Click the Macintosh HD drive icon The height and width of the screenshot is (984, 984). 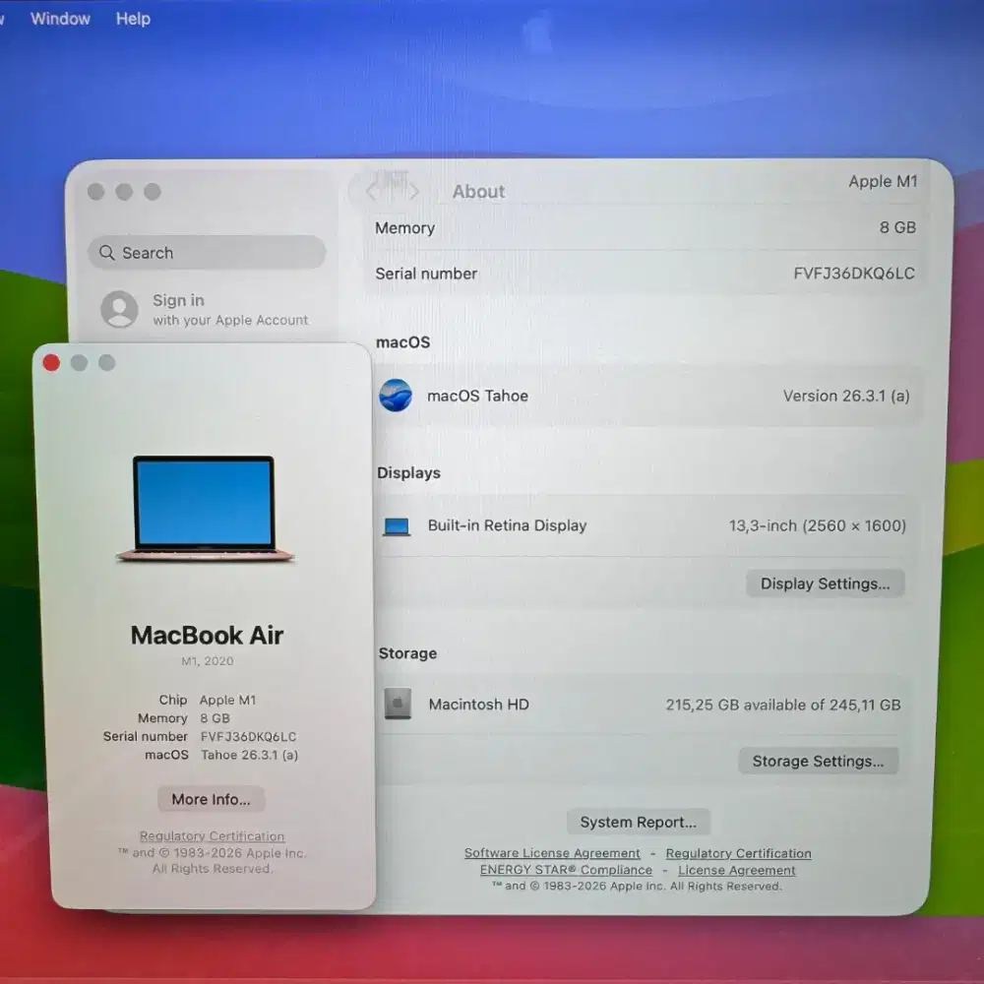pyautogui.click(x=397, y=705)
